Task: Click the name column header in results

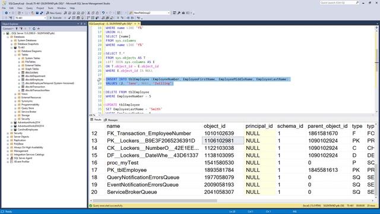Action: point(113,126)
